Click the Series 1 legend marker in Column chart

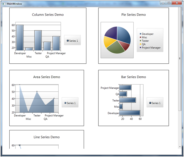tap(68, 41)
